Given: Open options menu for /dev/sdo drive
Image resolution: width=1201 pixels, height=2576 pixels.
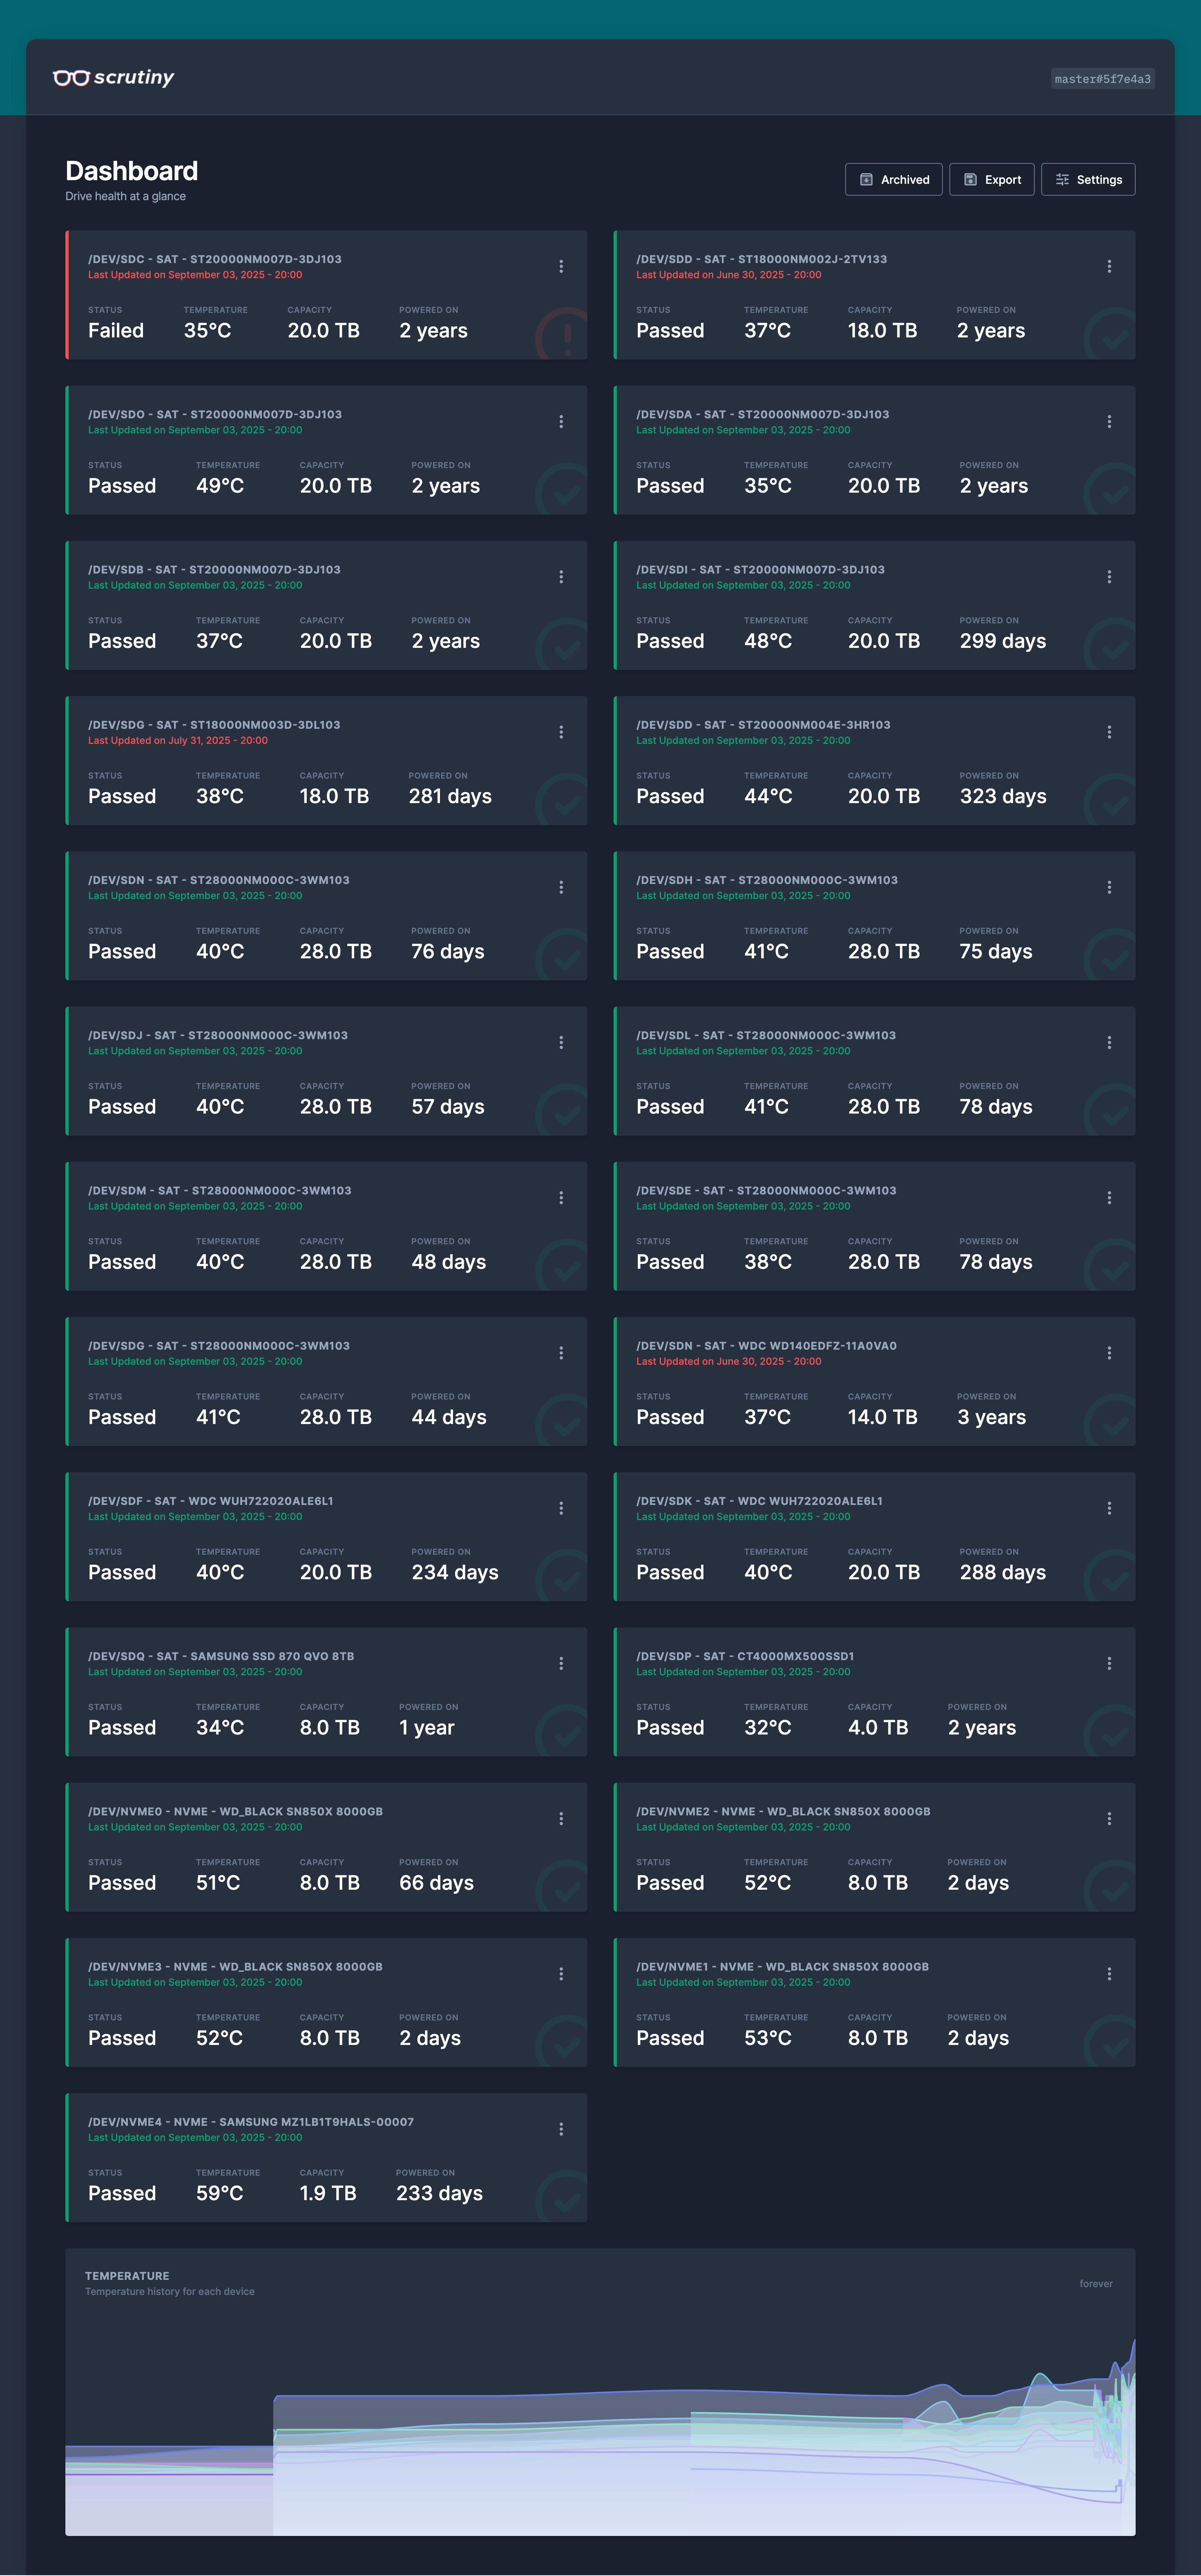Looking at the screenshot, I should point(561,422).
